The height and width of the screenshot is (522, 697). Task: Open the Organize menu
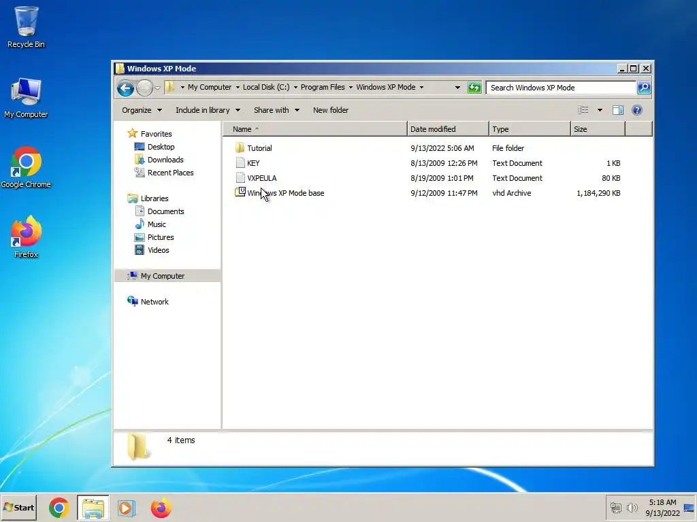(x=142, y=110)
